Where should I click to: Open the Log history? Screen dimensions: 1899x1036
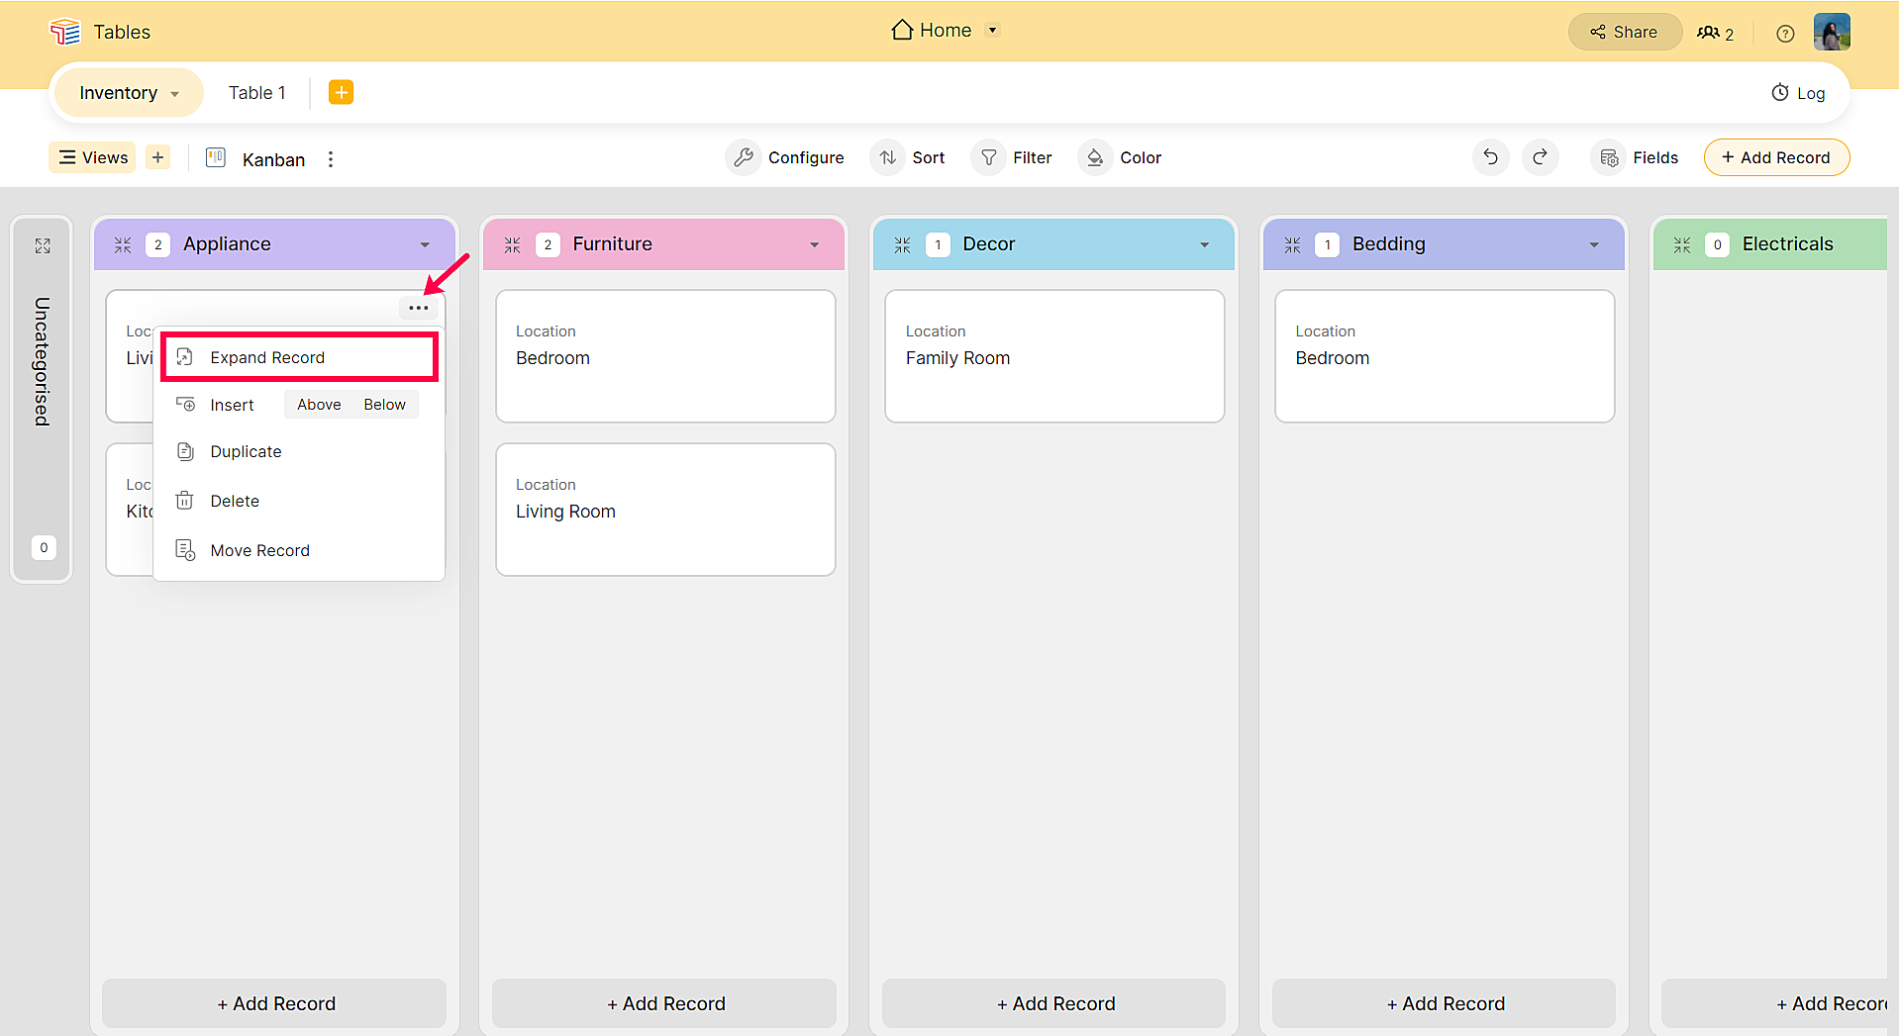tap(1798, 93)
